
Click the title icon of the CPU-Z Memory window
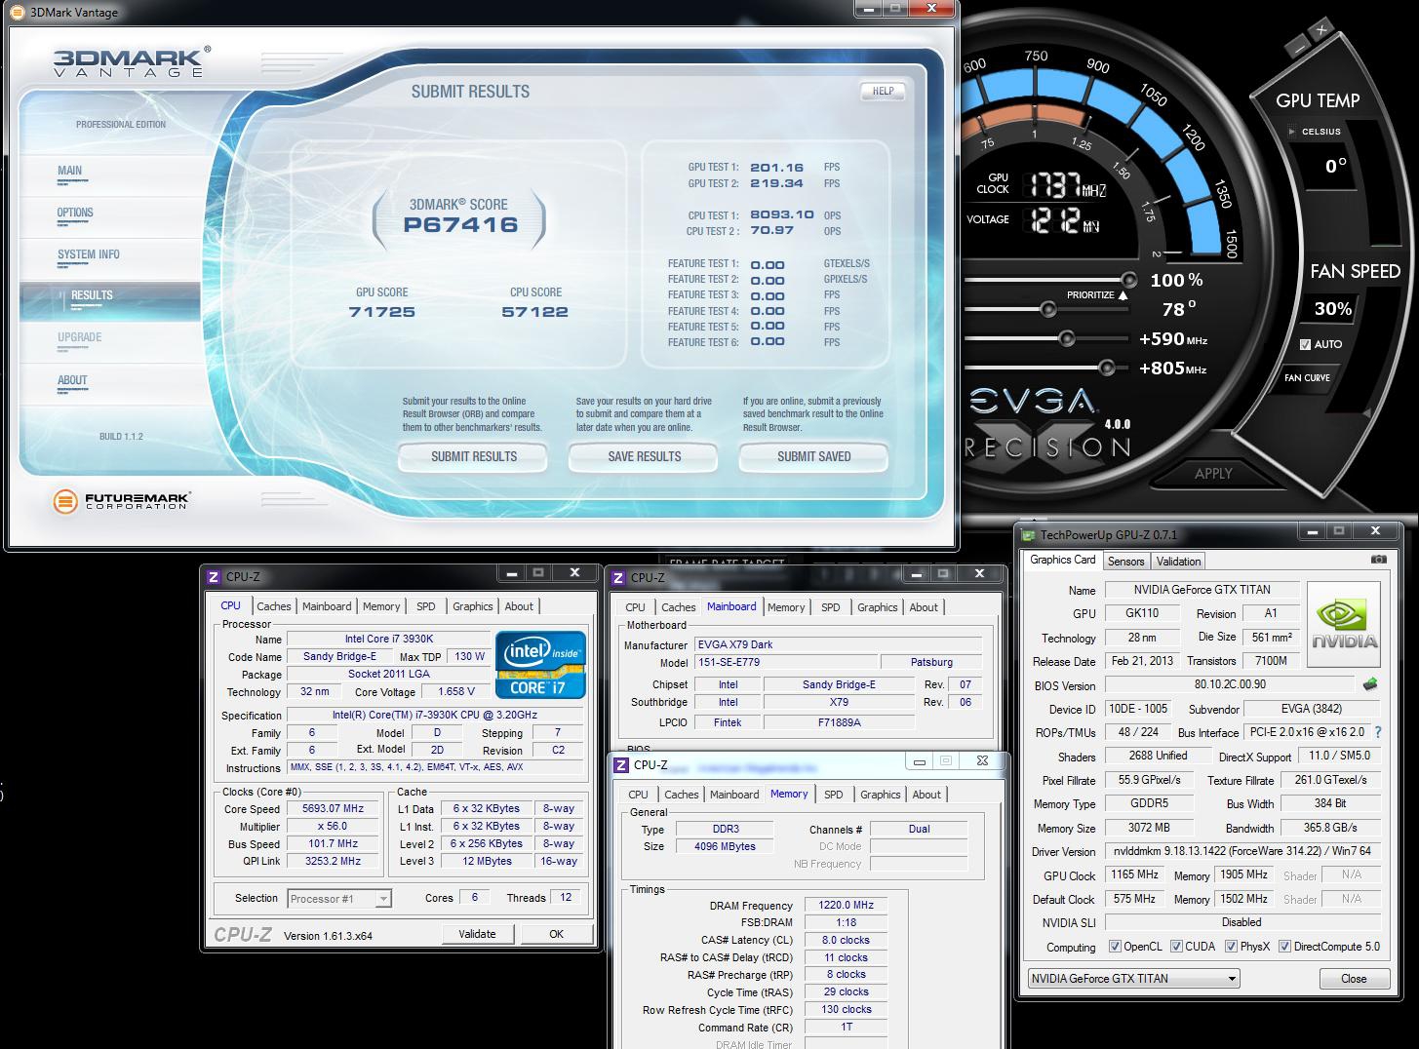coord(622,765)
